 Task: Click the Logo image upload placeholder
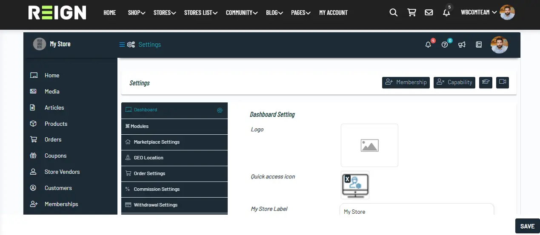(369, 145)
